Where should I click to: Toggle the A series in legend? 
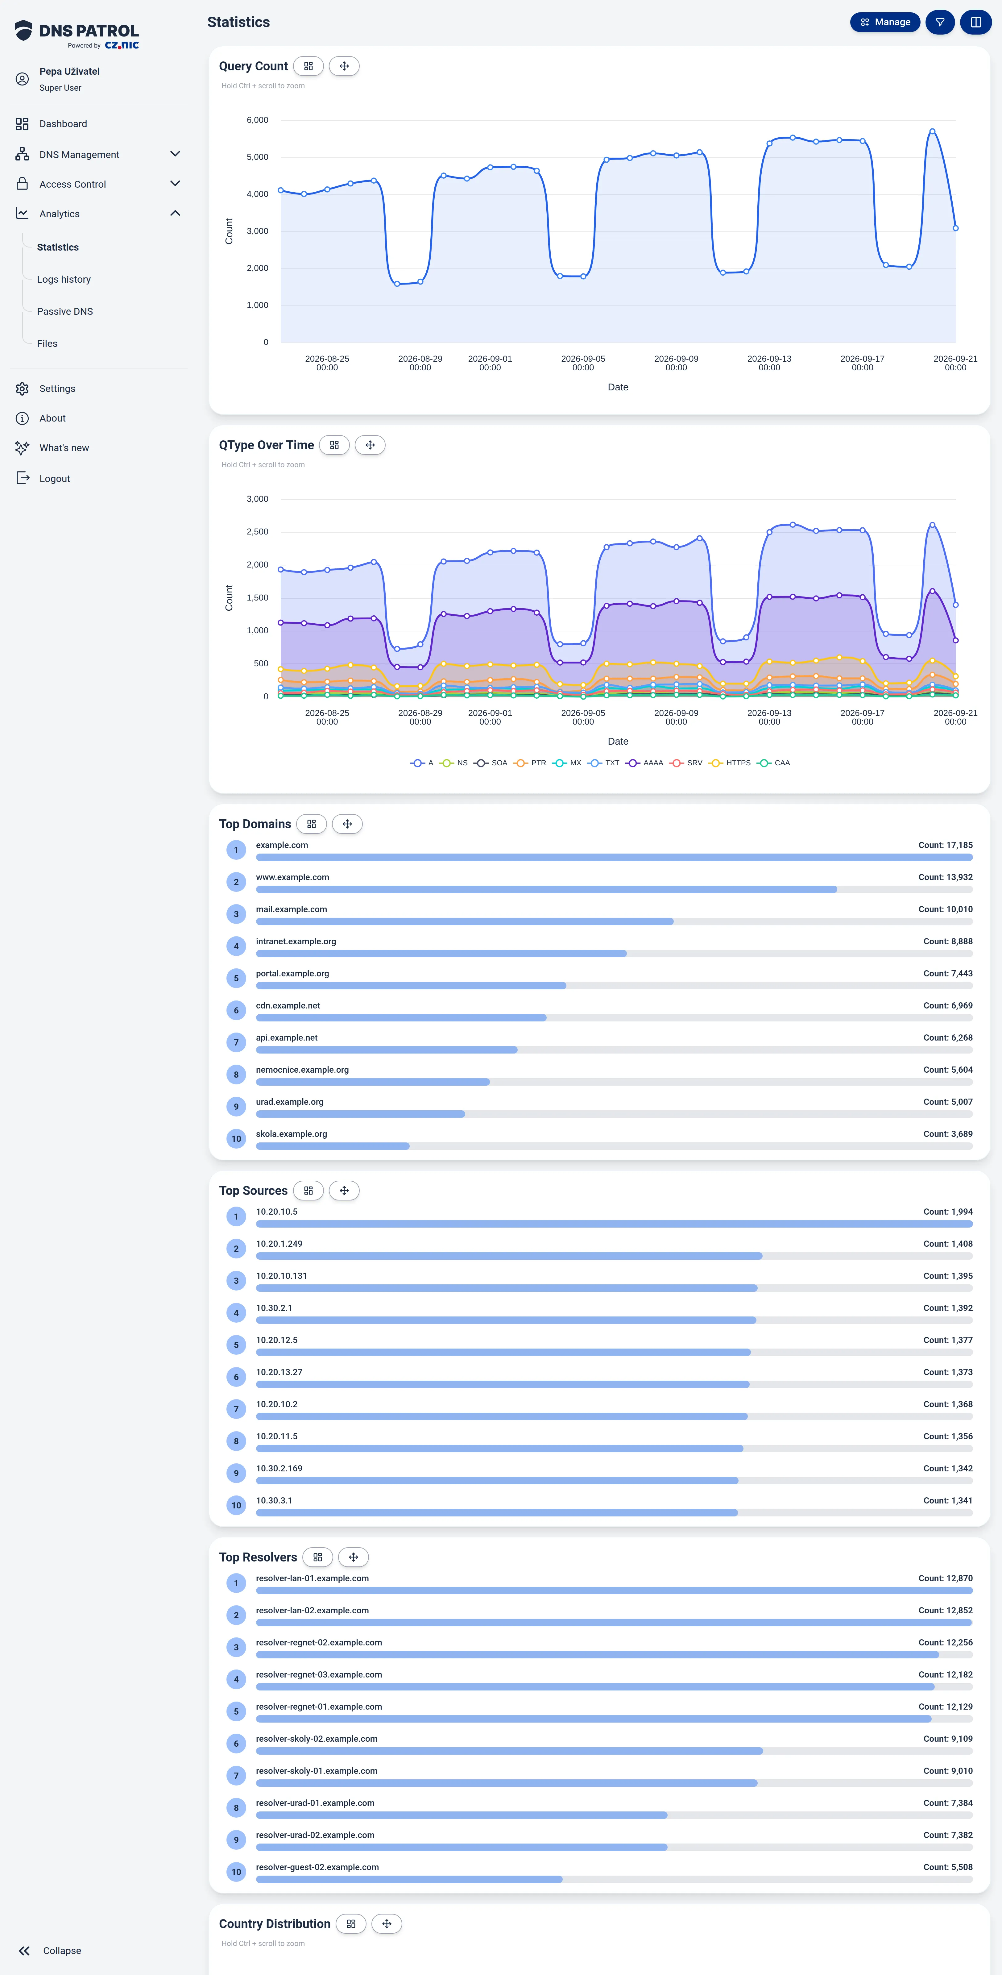(x=422, y=763)
